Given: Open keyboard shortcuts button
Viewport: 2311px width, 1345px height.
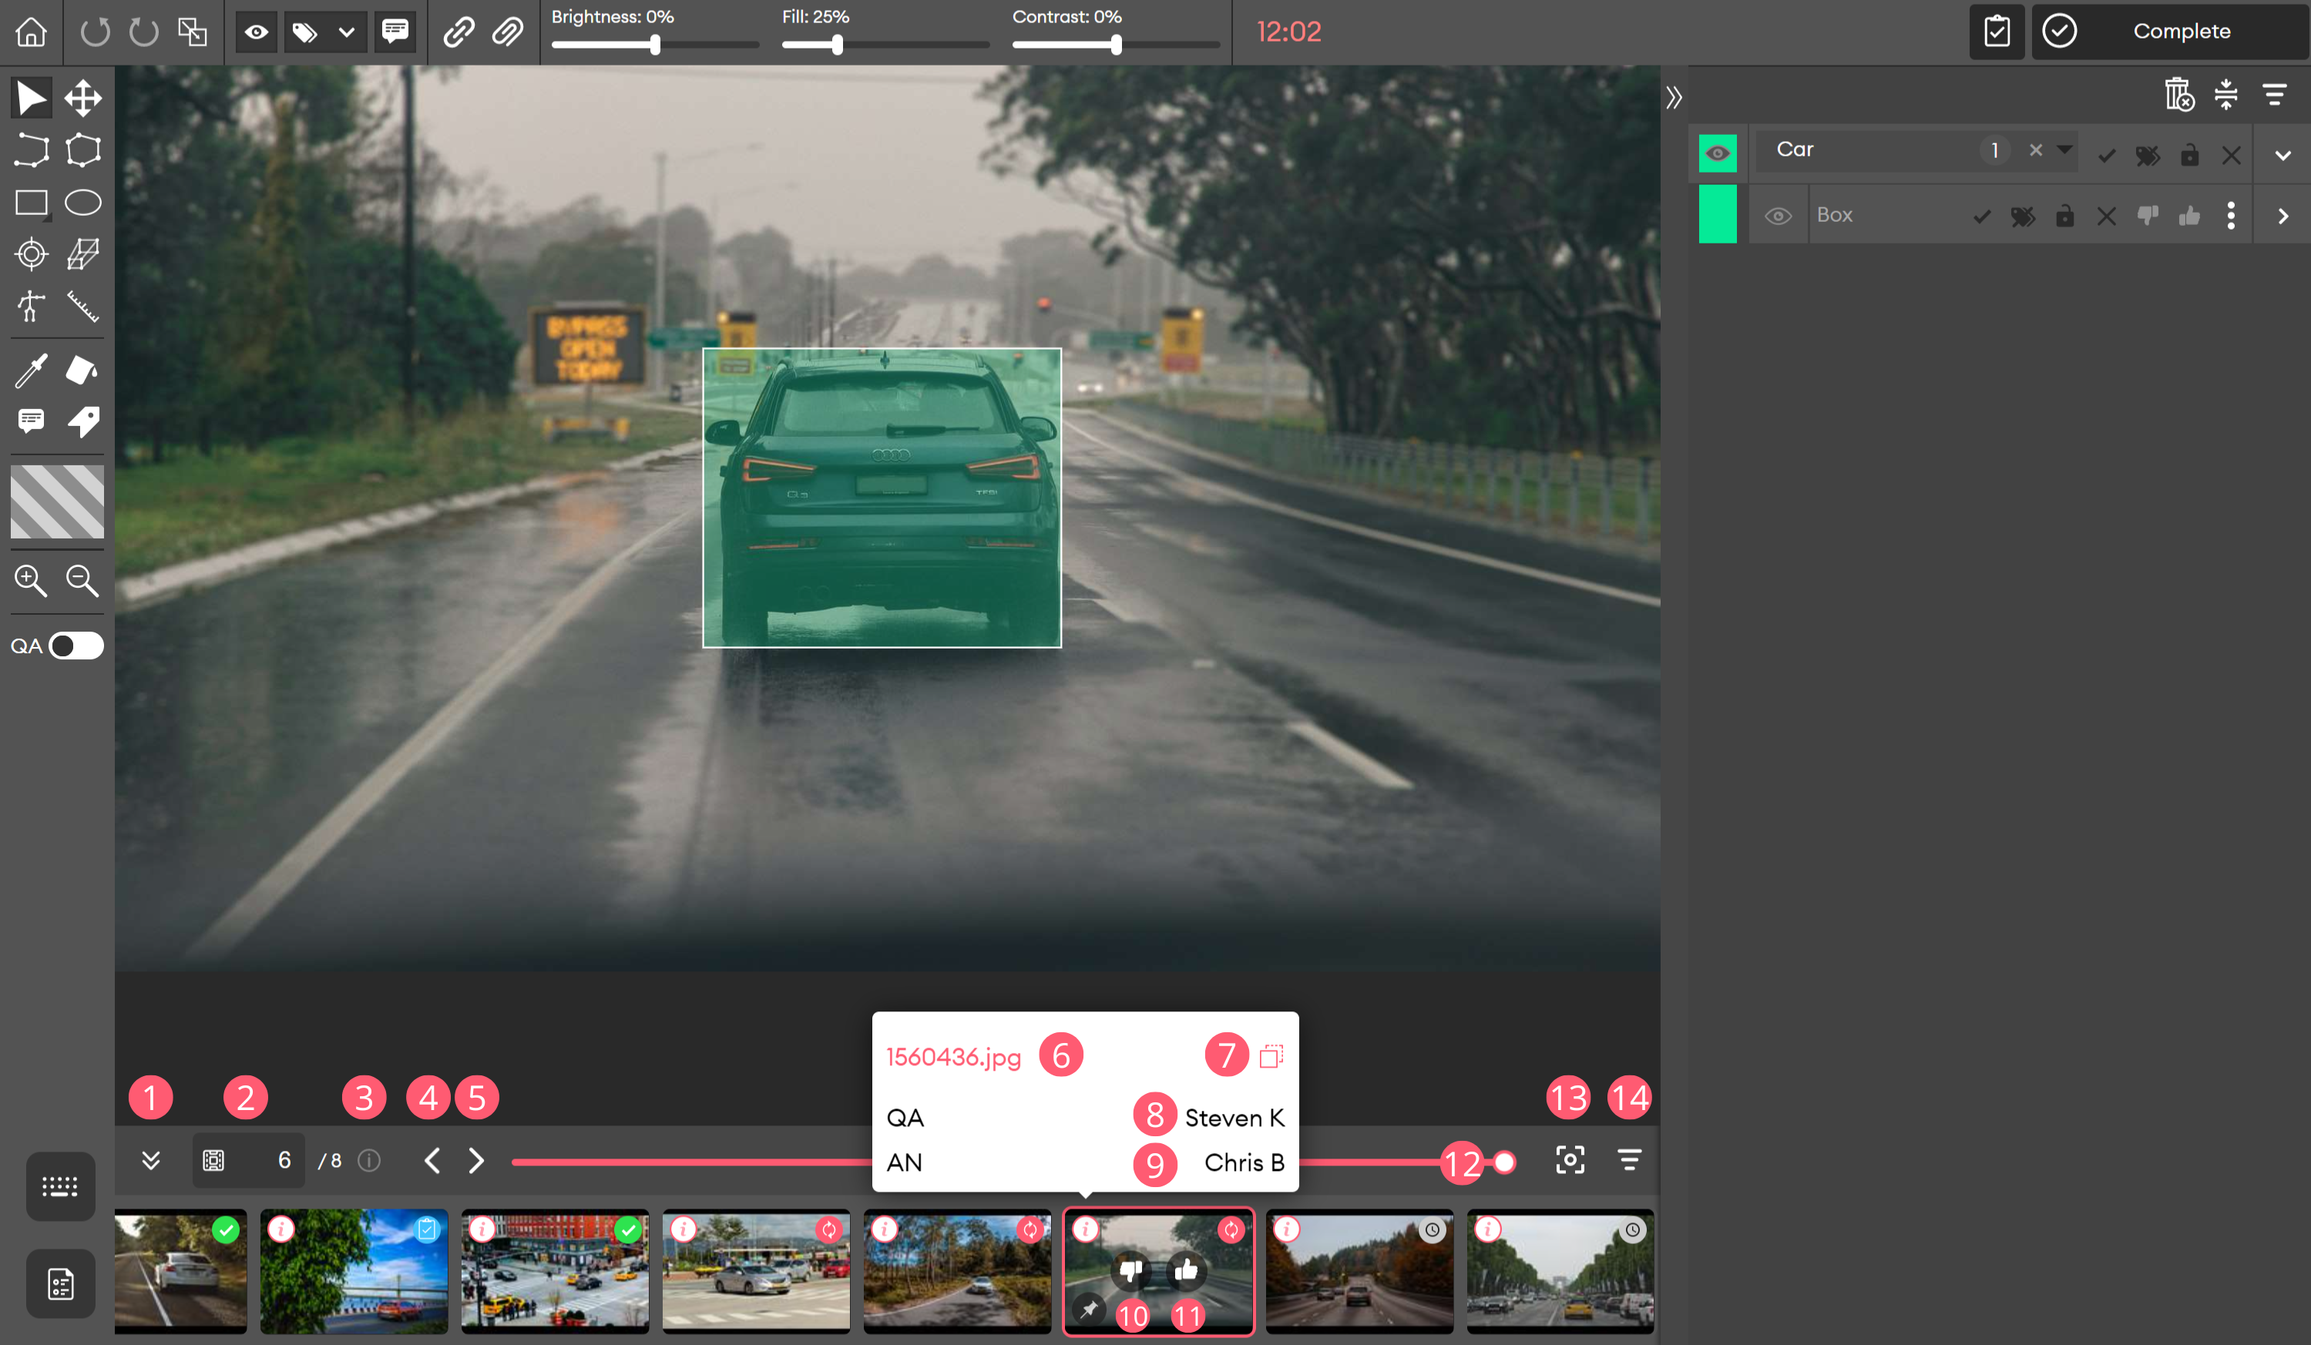Looking at the screenshot, I should 59,1186.
